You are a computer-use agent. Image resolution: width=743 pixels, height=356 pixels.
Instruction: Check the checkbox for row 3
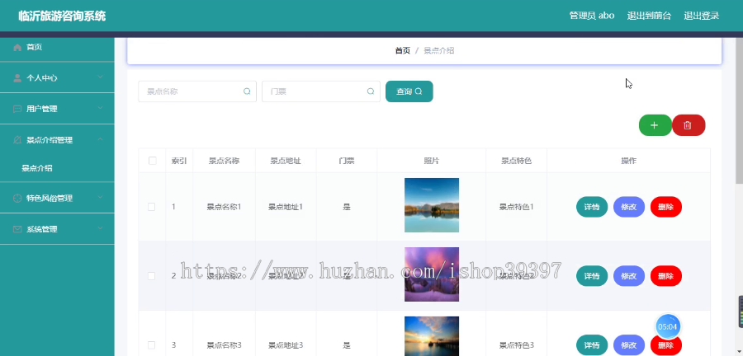tap(152, 344)
